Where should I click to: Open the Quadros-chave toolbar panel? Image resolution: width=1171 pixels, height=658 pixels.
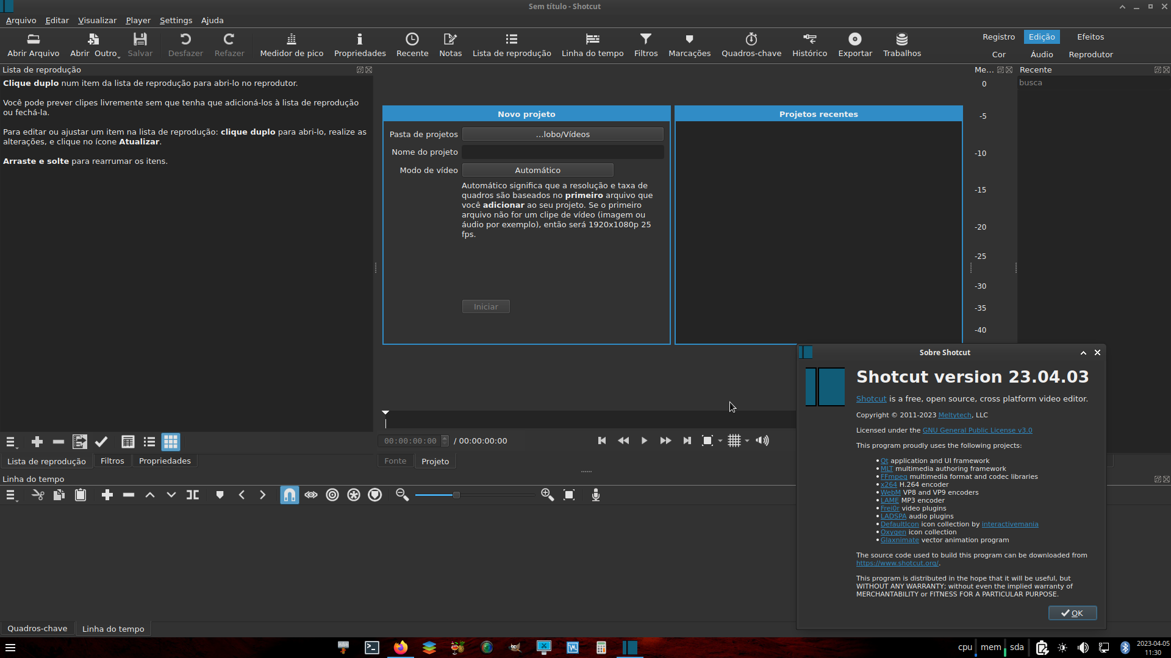click(x=751, y=44)
